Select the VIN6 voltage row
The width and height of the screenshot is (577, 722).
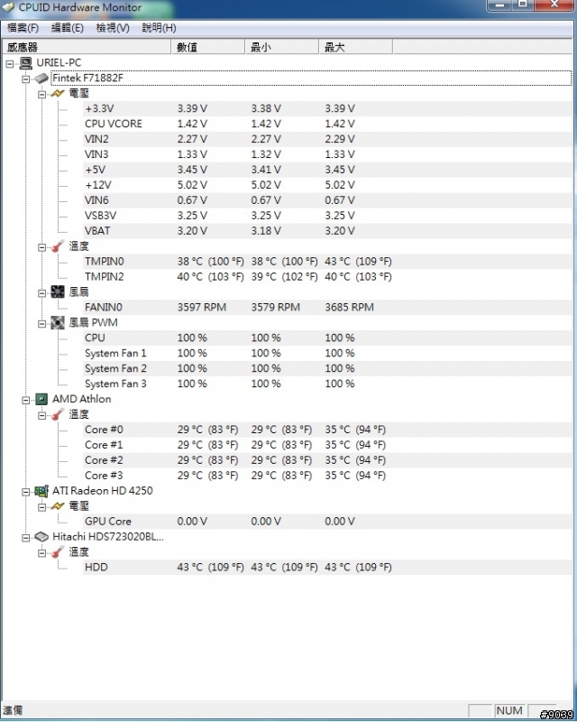click(x=327, y=200)
